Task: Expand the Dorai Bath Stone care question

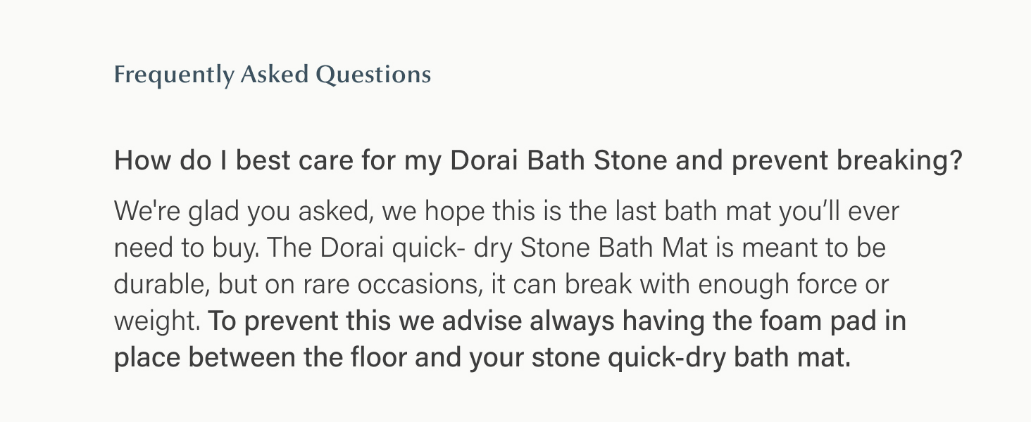Action: pyautogui.click(x=537, y=161)
